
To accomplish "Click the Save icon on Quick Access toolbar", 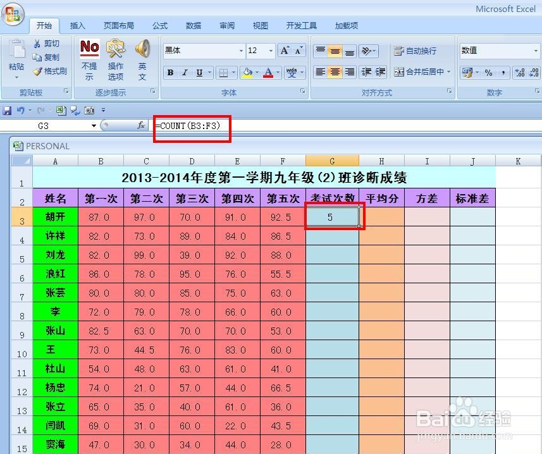I will coord(6,109).
